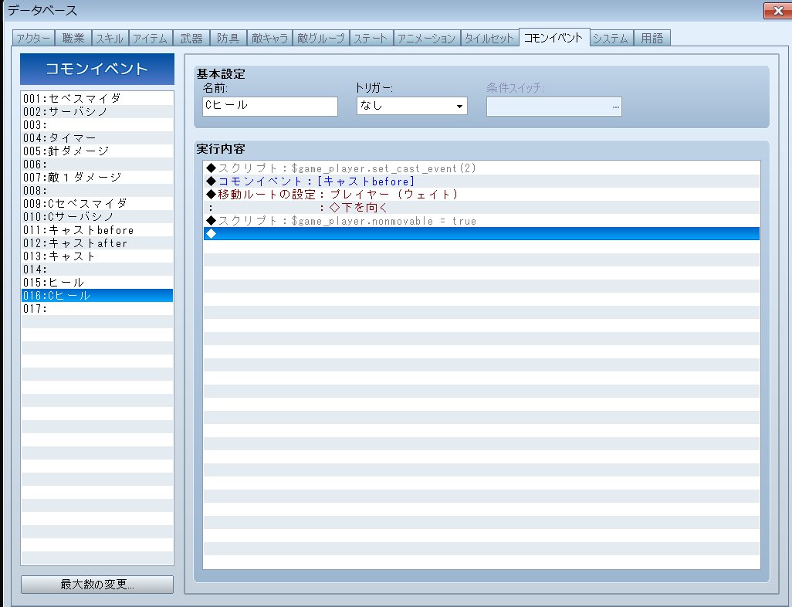Select list entry 005:針ダメージ
The height and width of the screenshot is (607, 792).
[x=97, y=151]
